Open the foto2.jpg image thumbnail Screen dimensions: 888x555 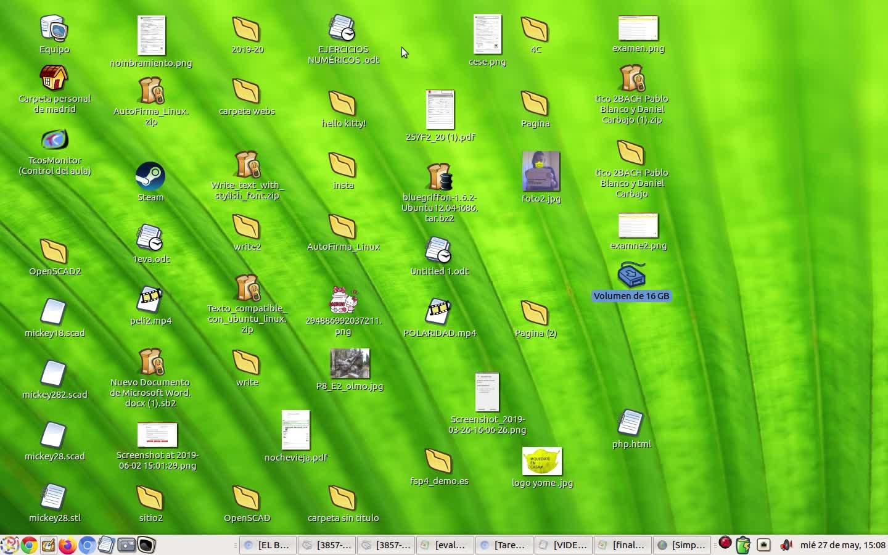coord(541,171)
